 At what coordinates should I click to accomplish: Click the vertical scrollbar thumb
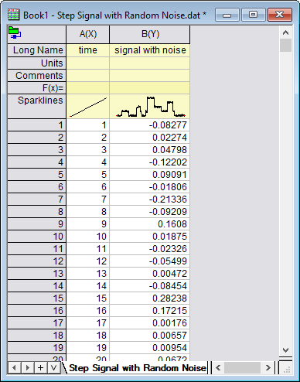pos(285,46)
